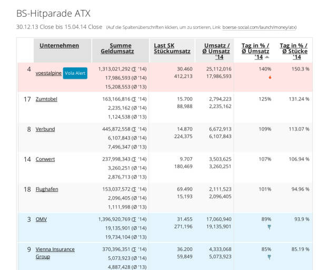Image resolution: width=316 pixels, height=270 pixels.
Task: Sort table by Unternehmen column
Action: click(x=59, y=46)
